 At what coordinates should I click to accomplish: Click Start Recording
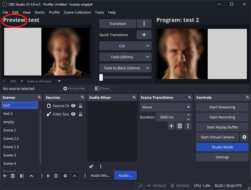pyautogui.click(x=222, y=117)
